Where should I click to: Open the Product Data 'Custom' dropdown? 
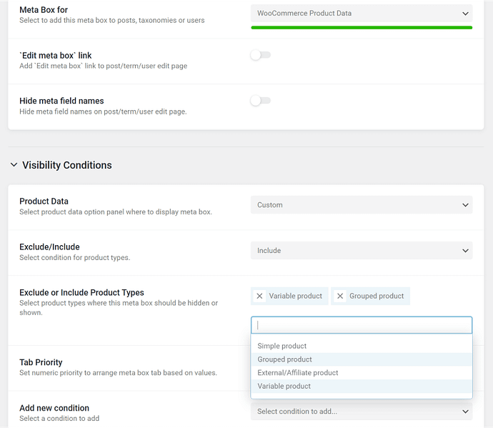tap(361, 205)
